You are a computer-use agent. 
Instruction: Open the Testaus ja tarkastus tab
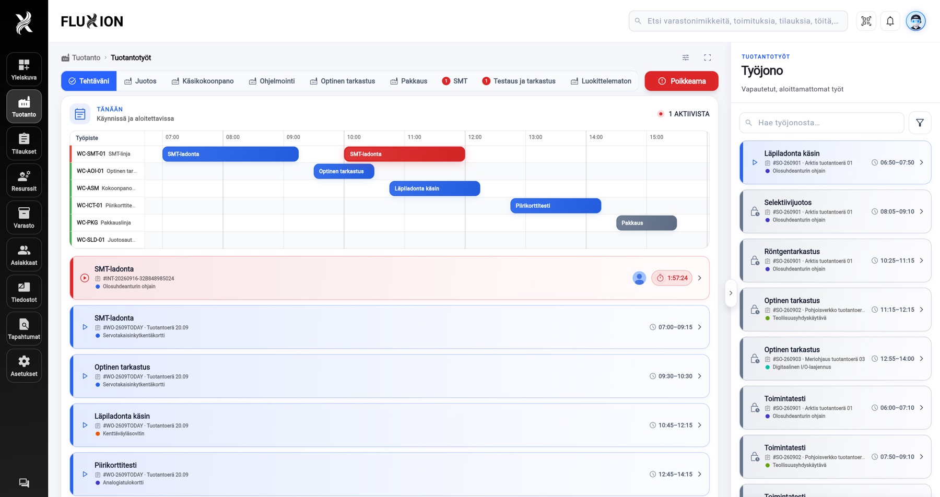click(x=519, y=81)
